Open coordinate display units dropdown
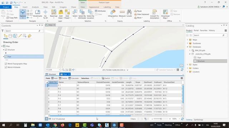The height and width of the screenshot is (128, 229). (x=127, y=70)
